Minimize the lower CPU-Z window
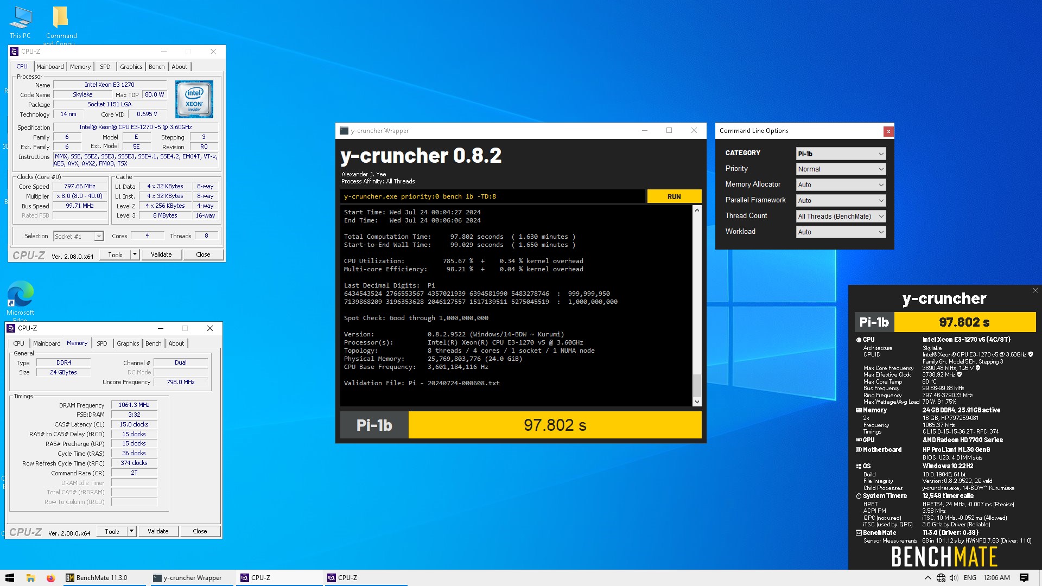The image size is (1042, 586). coord(161,328)
